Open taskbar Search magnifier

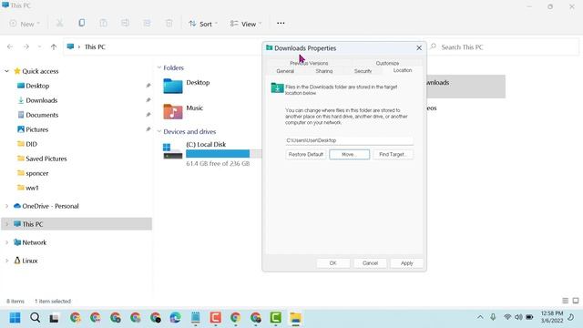click(35, 318)
